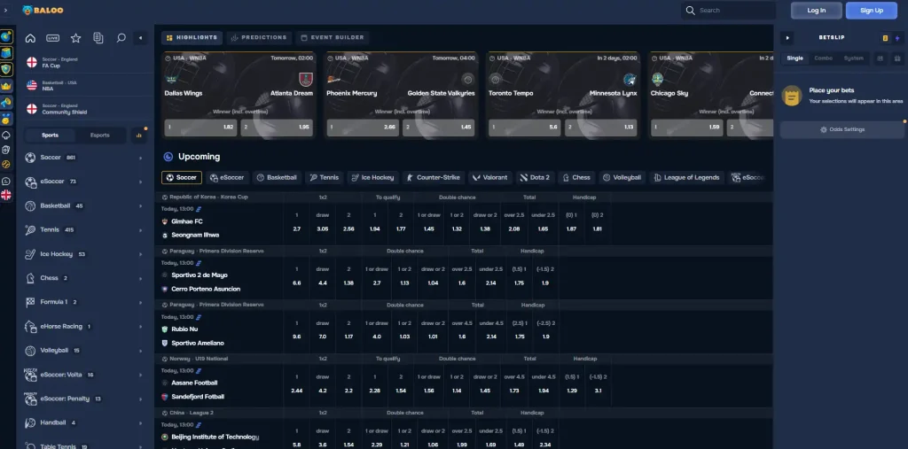
Task: Expand the Ice Hockey category in sidebar
Action: coord(84,254)
